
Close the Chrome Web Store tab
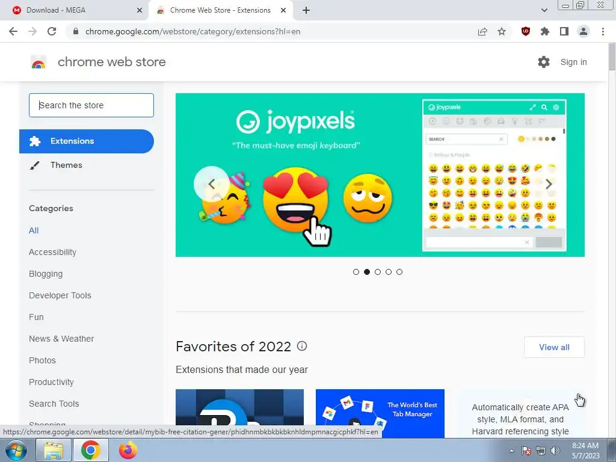[x=283, y=10]
